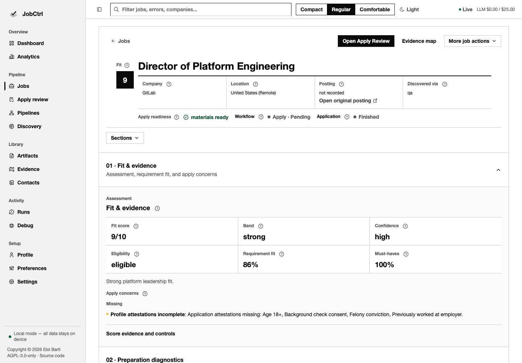522x363 pixels.
Task: Open original posting link
Action: [348, 101]
